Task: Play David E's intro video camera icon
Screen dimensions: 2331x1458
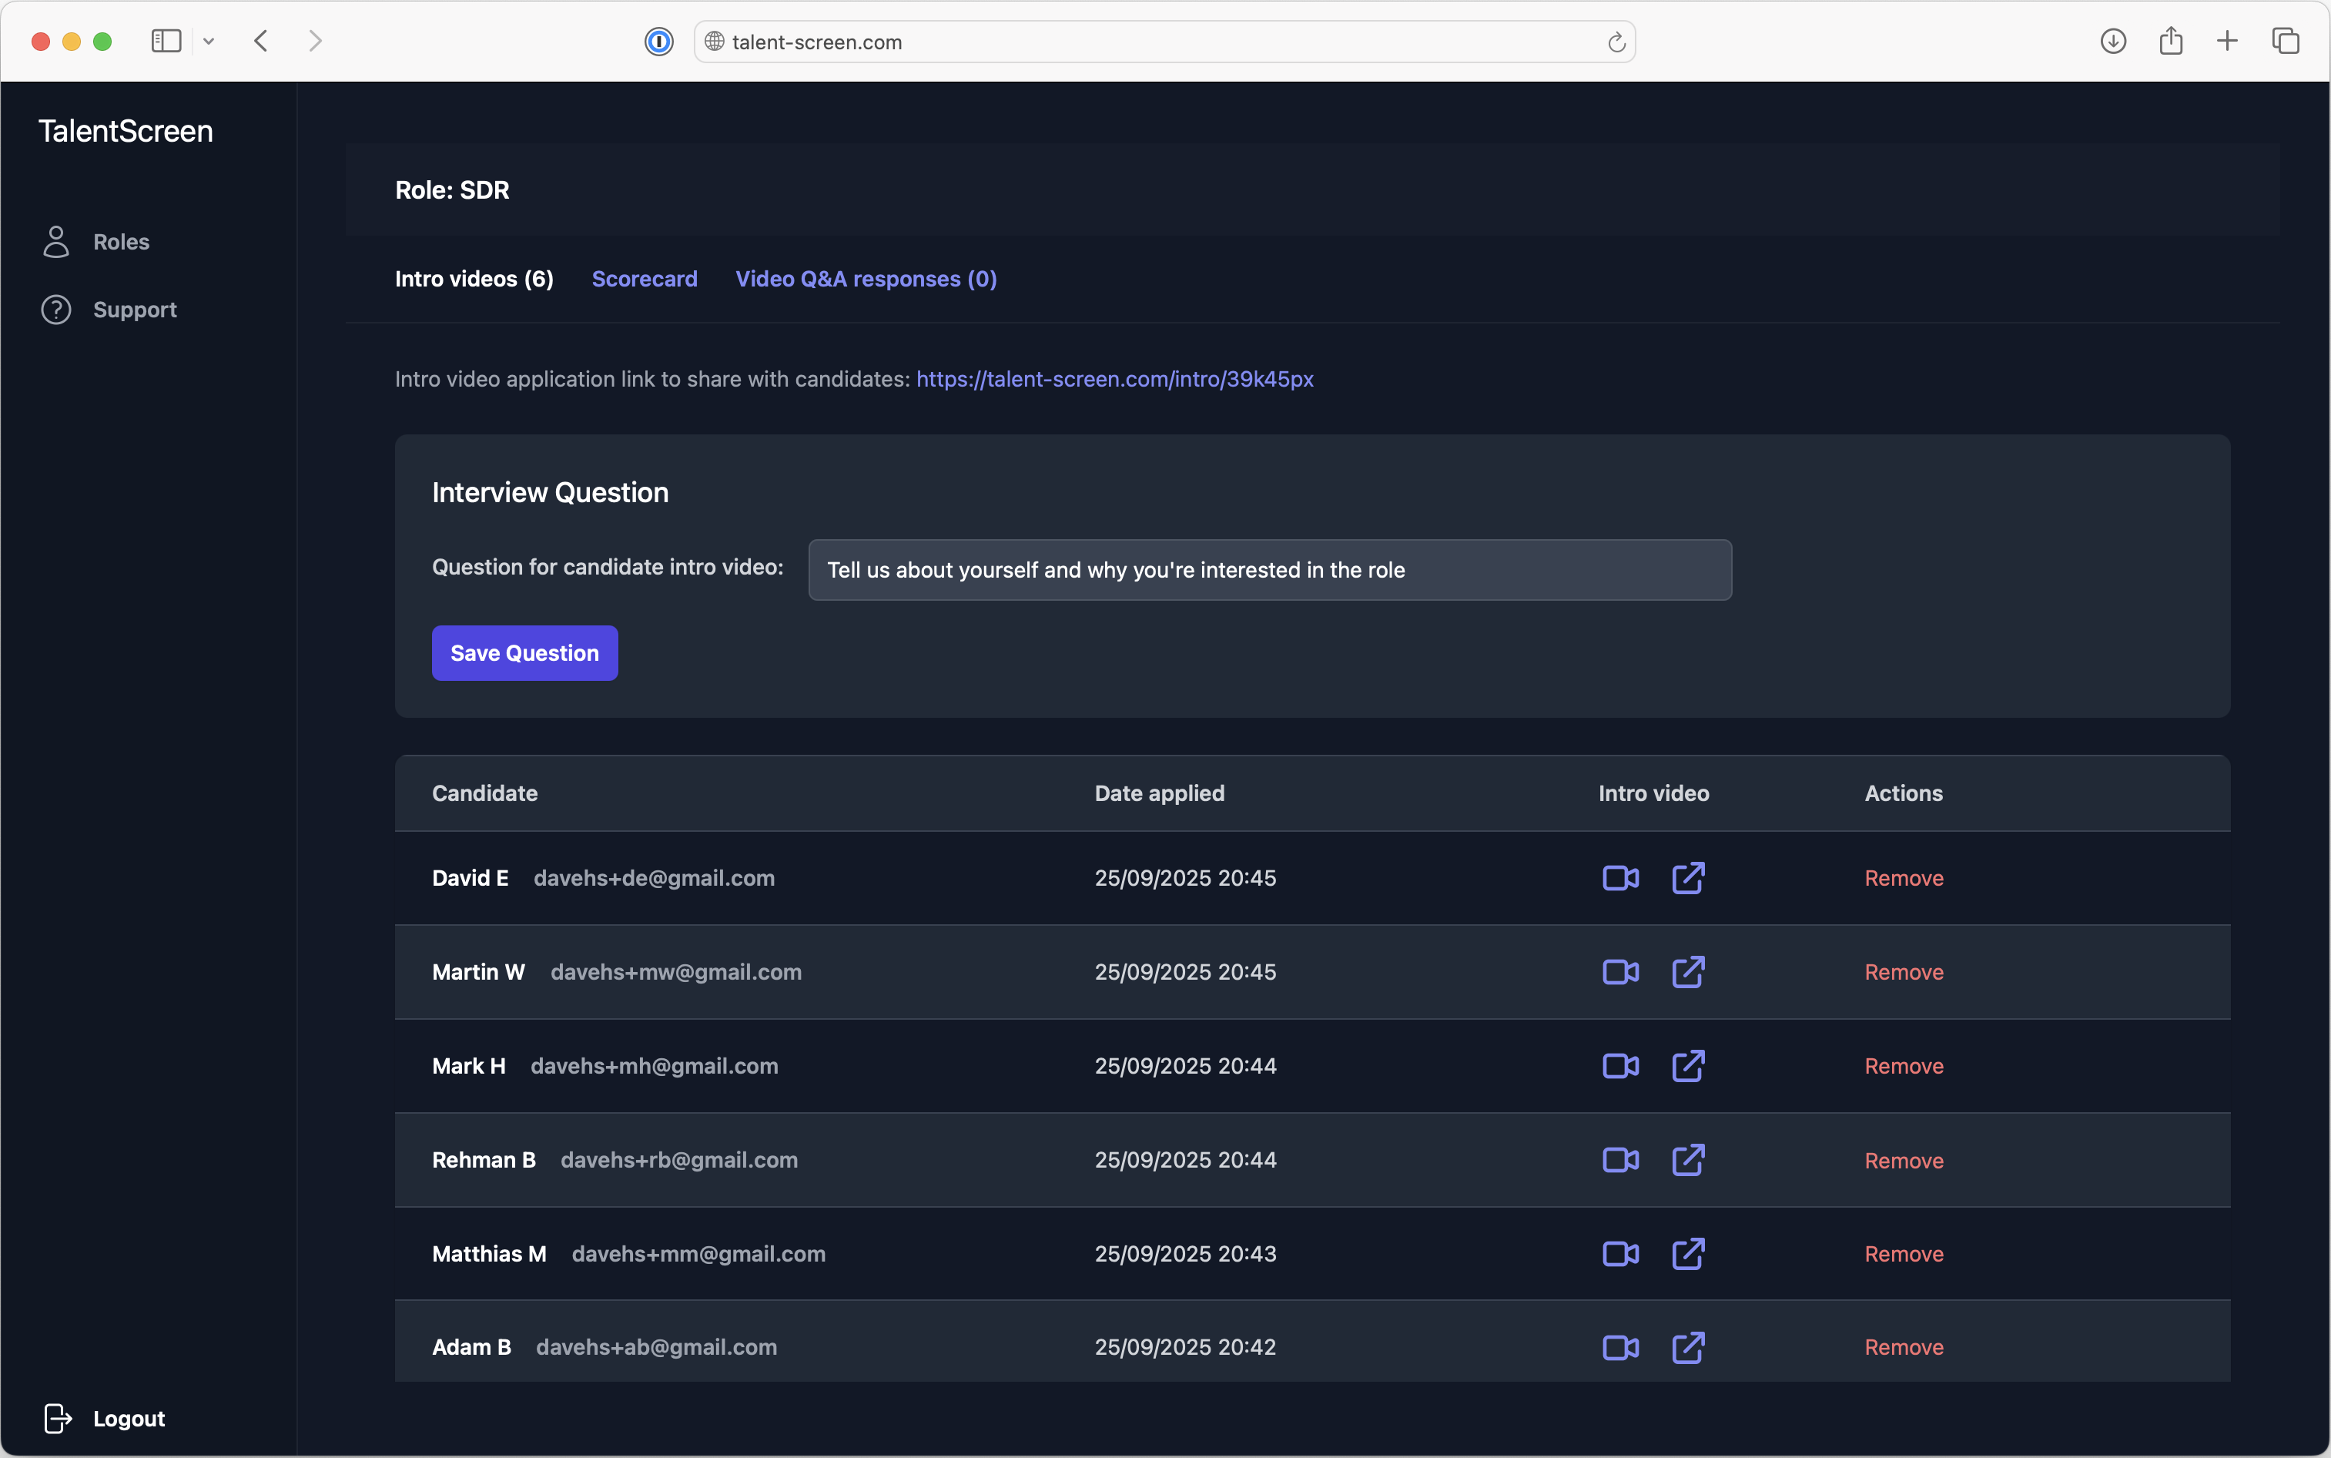Action: coord(1619,877)
